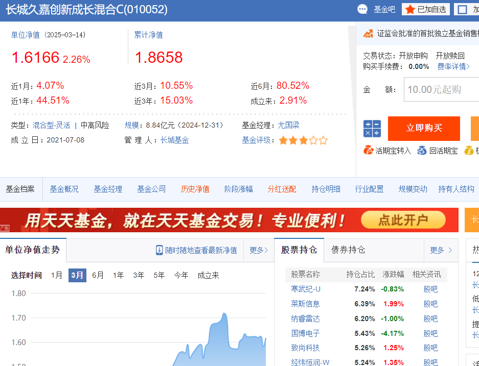Select the 成立来 time range

208,276
